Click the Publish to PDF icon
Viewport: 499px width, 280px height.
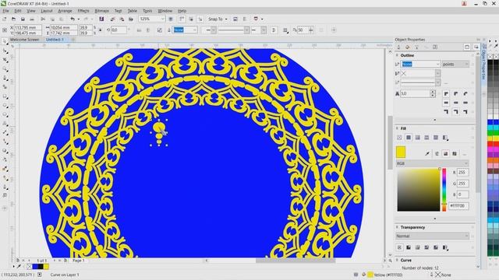click(131, 19)
